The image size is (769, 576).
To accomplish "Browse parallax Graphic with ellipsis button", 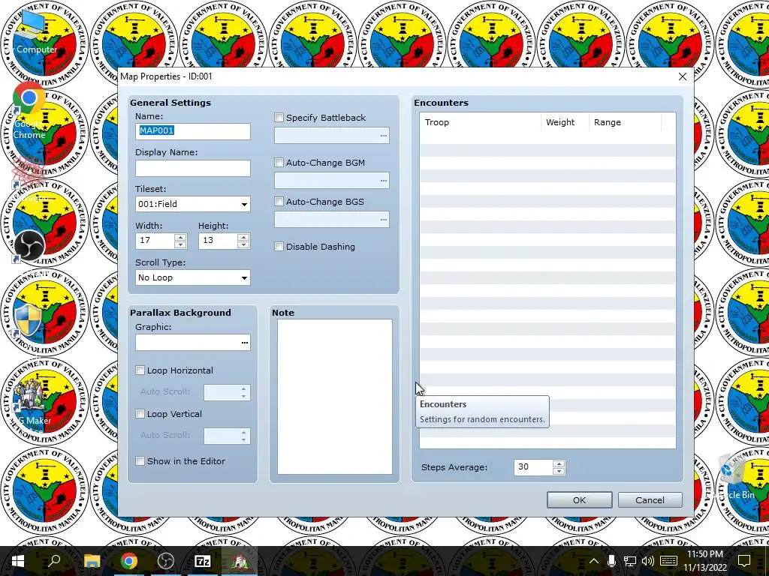I will coord(244,343).
